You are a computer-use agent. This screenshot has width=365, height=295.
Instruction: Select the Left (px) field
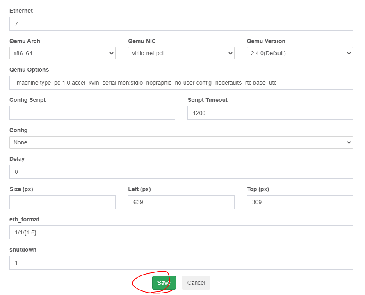point(181,202)
